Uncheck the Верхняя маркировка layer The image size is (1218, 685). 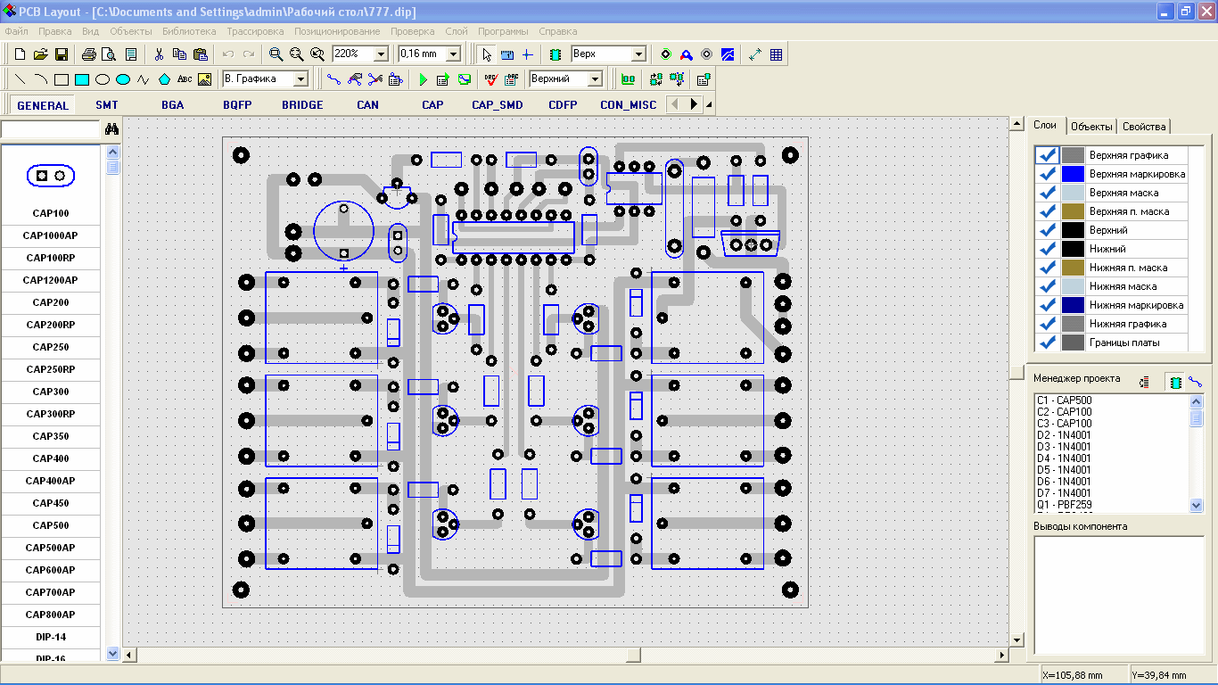(1048, 174)
